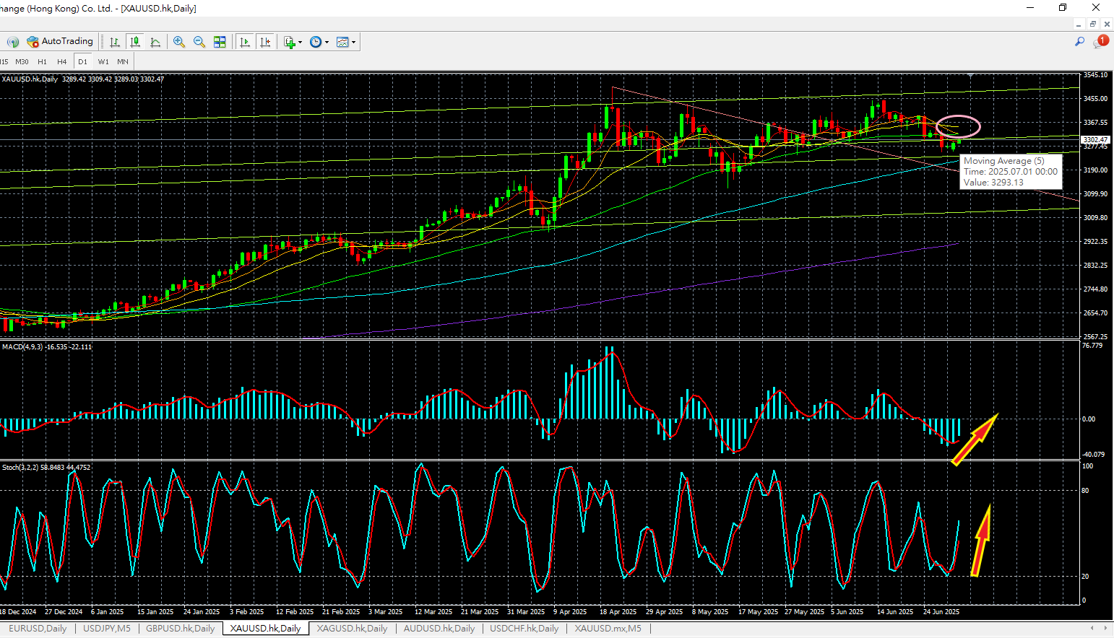1114x638 pixels.
Task: Zoom in on the chart
Action: 179,42
